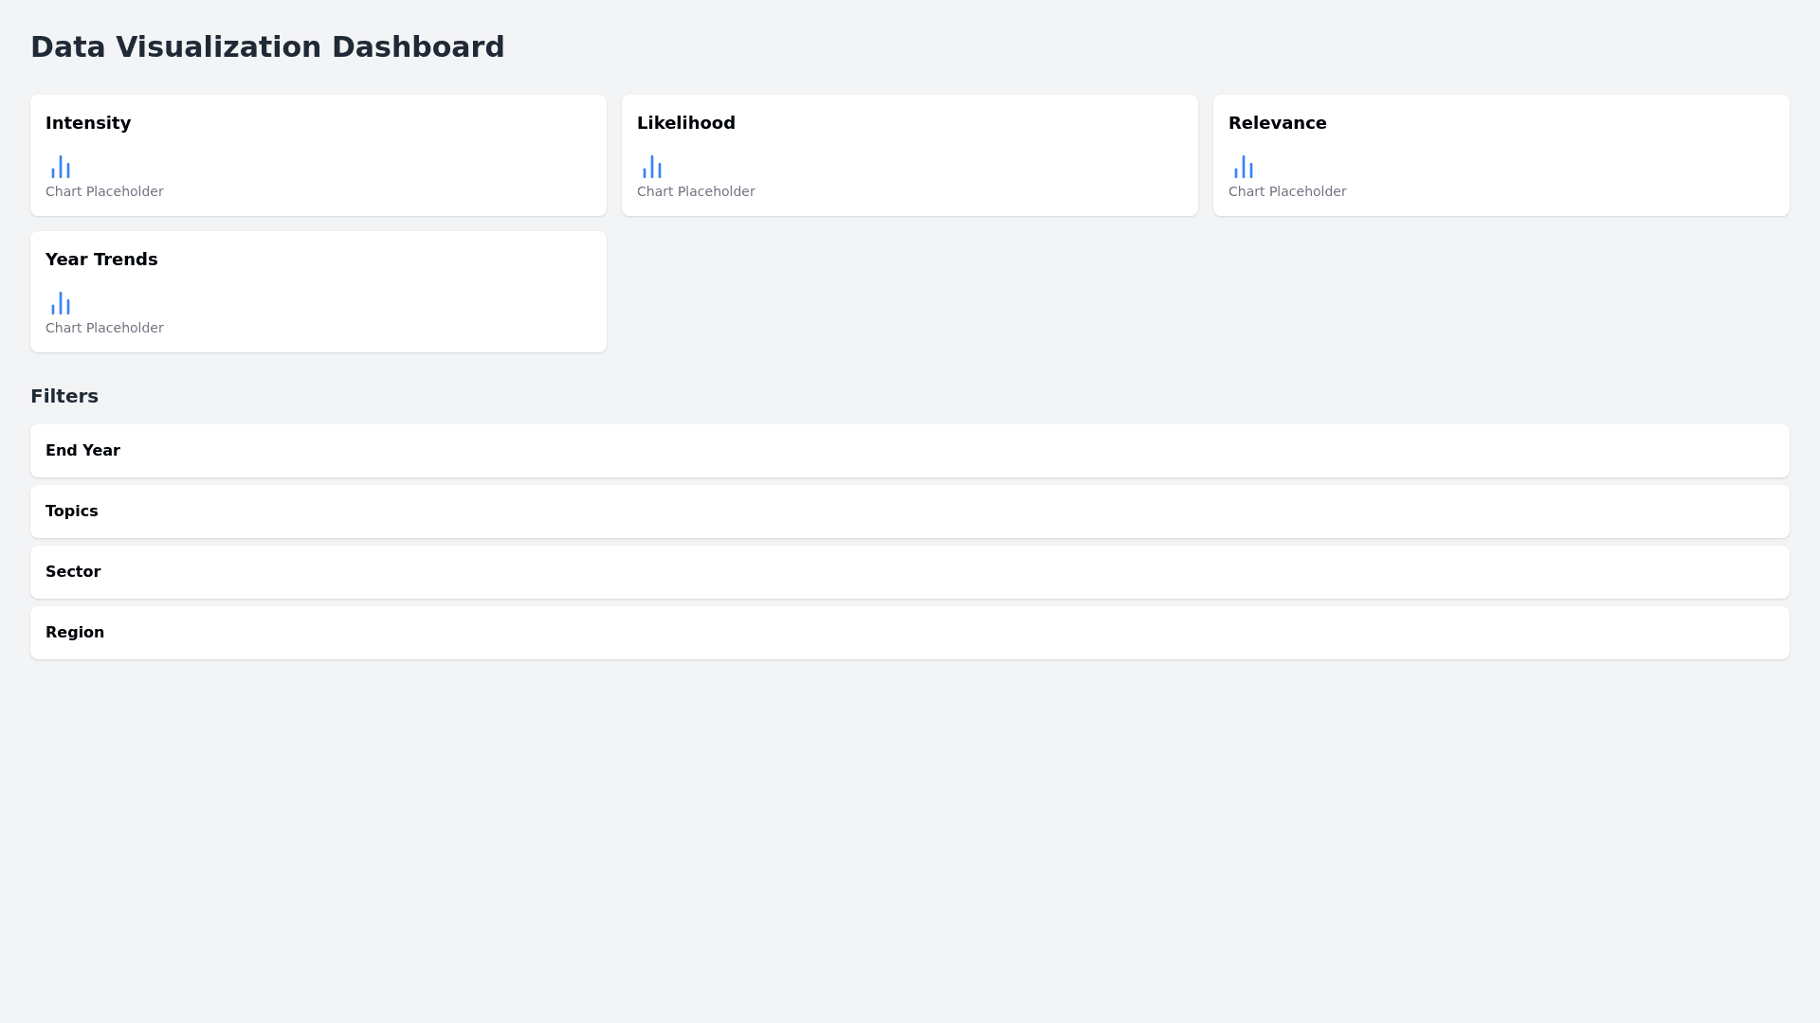Expand the End Year filter

909,451
